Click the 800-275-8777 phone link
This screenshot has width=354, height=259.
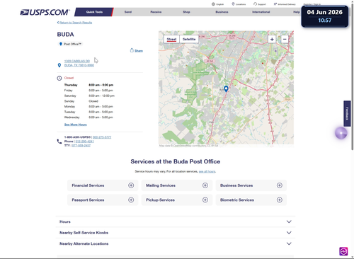click(x=102, y=137)
